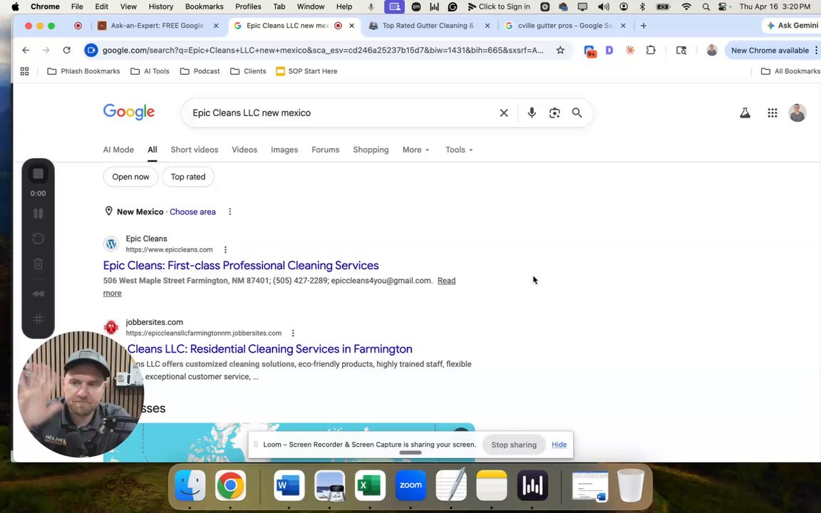Toggle the Top rated filter chip
This screenshot has height=513, width=821.
tap(188, 177)
